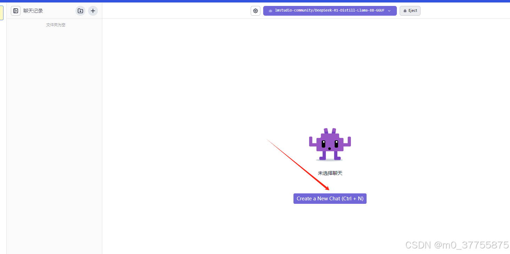The width and height of the screenshot is (510, 254).
Task: Click the purple robot mascot image
Action: point(330,145)
